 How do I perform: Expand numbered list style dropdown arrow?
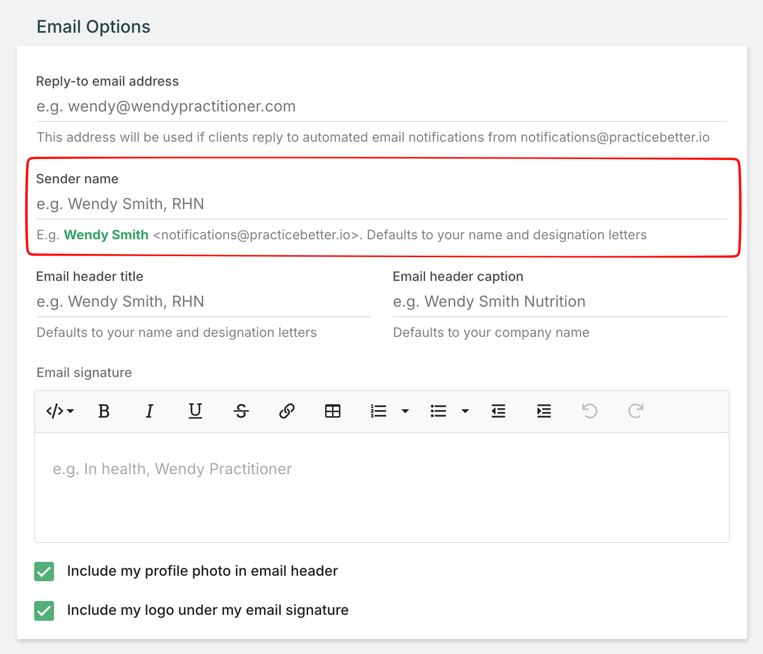tap(405, 411)
